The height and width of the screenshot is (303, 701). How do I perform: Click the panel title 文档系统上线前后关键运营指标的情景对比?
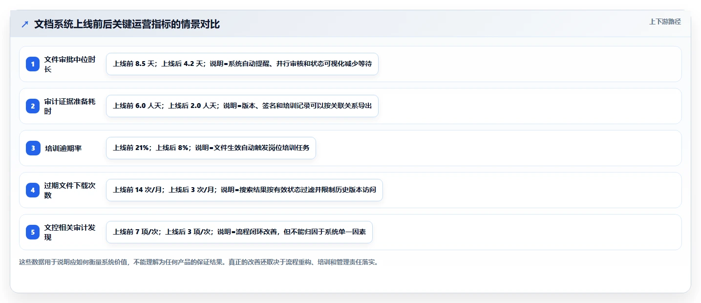127,24
